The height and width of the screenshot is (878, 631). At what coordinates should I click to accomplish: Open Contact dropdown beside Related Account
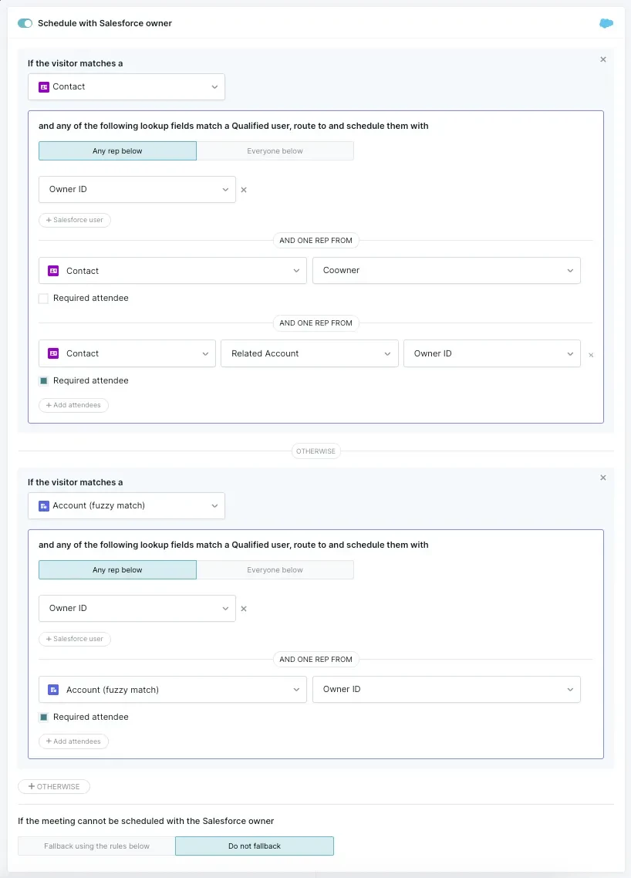(x=127, y=353)
